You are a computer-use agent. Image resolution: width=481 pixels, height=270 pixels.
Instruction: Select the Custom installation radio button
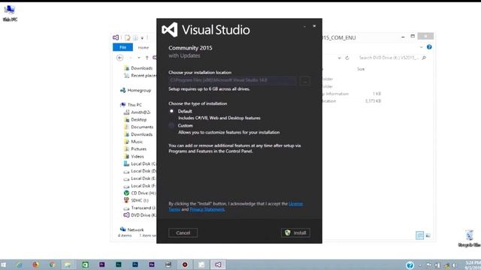171,125
